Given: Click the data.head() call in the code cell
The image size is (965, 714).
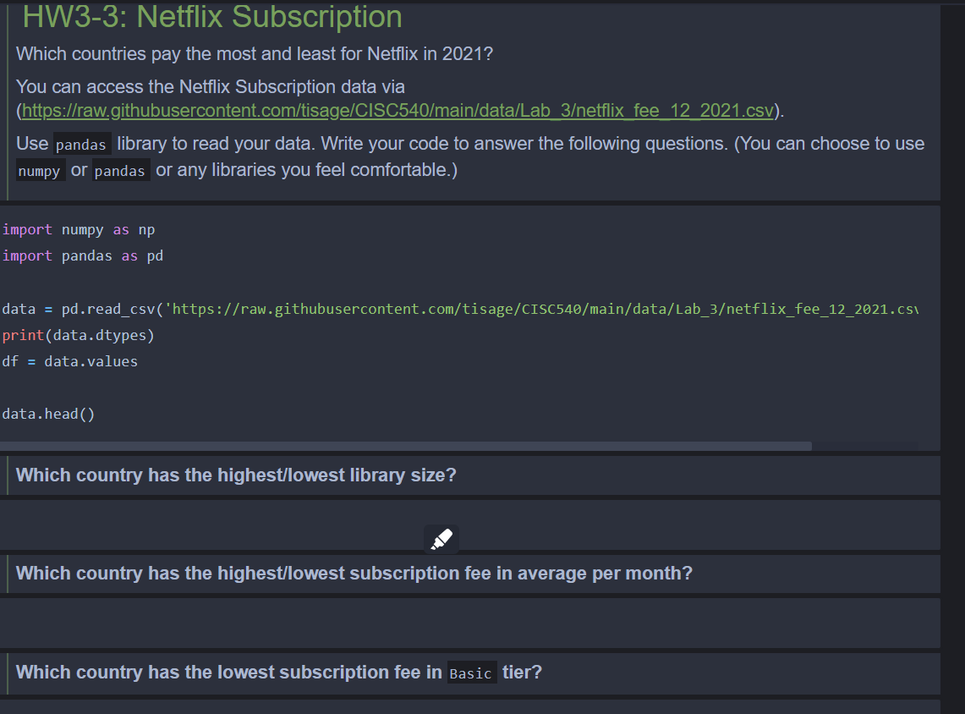Looking at the screenshot, I should click(x=47, y=414).
